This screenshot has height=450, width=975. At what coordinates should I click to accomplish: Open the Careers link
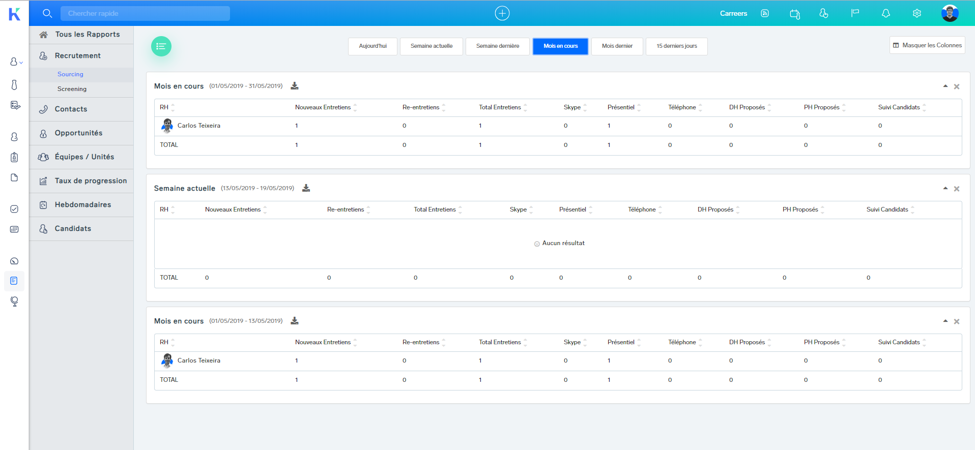(x=733, y=13)
